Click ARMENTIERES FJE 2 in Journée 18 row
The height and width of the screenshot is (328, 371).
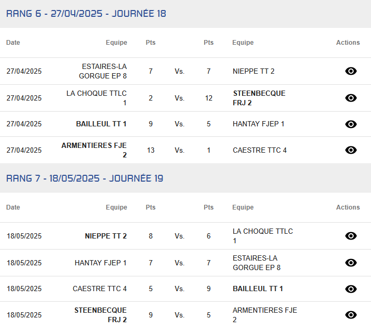94,150
